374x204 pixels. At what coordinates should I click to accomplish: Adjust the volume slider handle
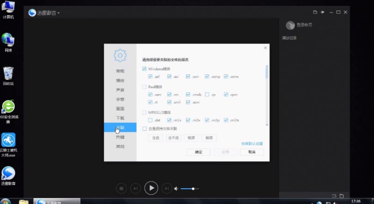coord(193,189)
